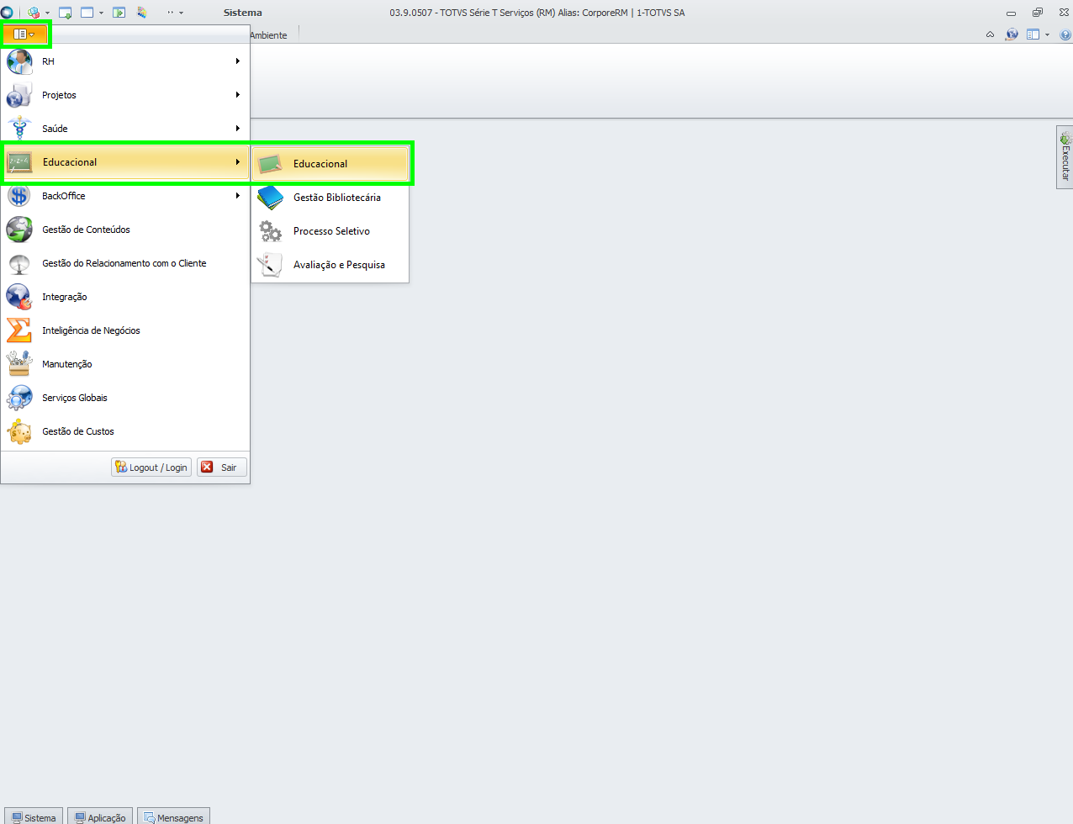The height and width of the screenshot is (824, 1073).
Task: Click the Inteligência de Negócios sigma icon
Action: (19, 330)
